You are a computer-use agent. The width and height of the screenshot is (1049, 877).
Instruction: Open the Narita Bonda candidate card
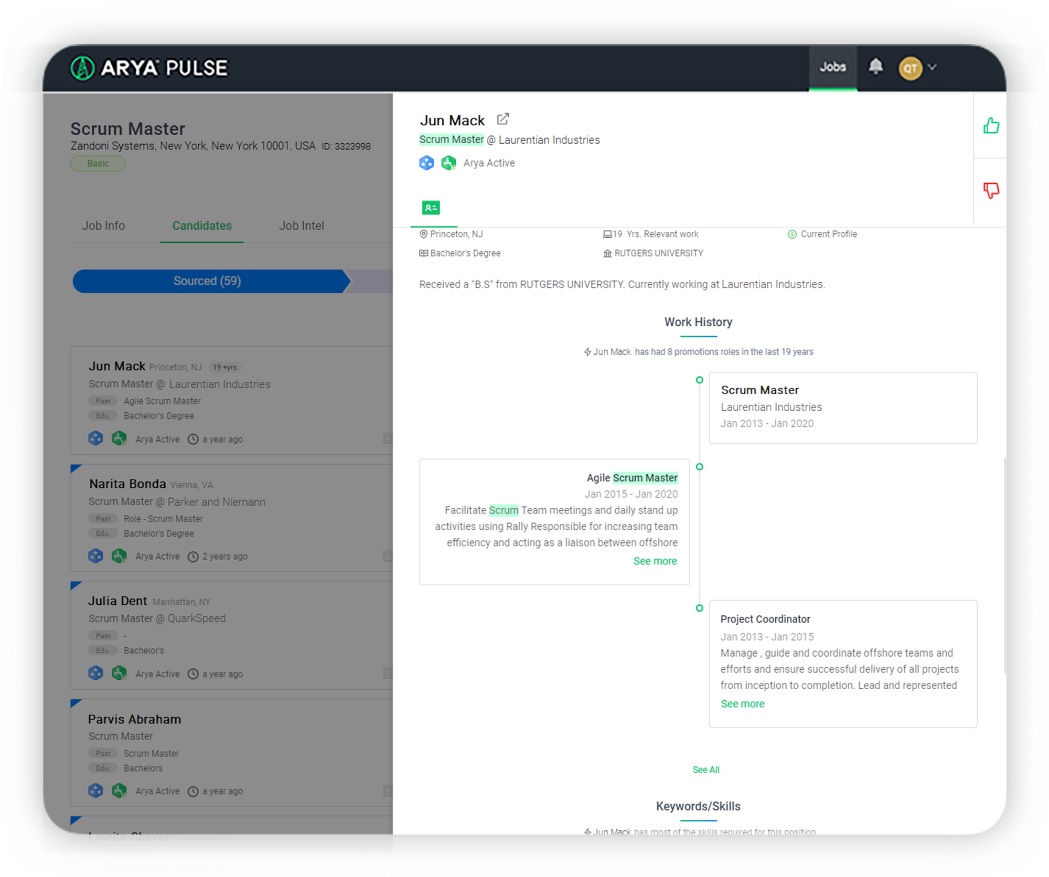coord(231,518)
